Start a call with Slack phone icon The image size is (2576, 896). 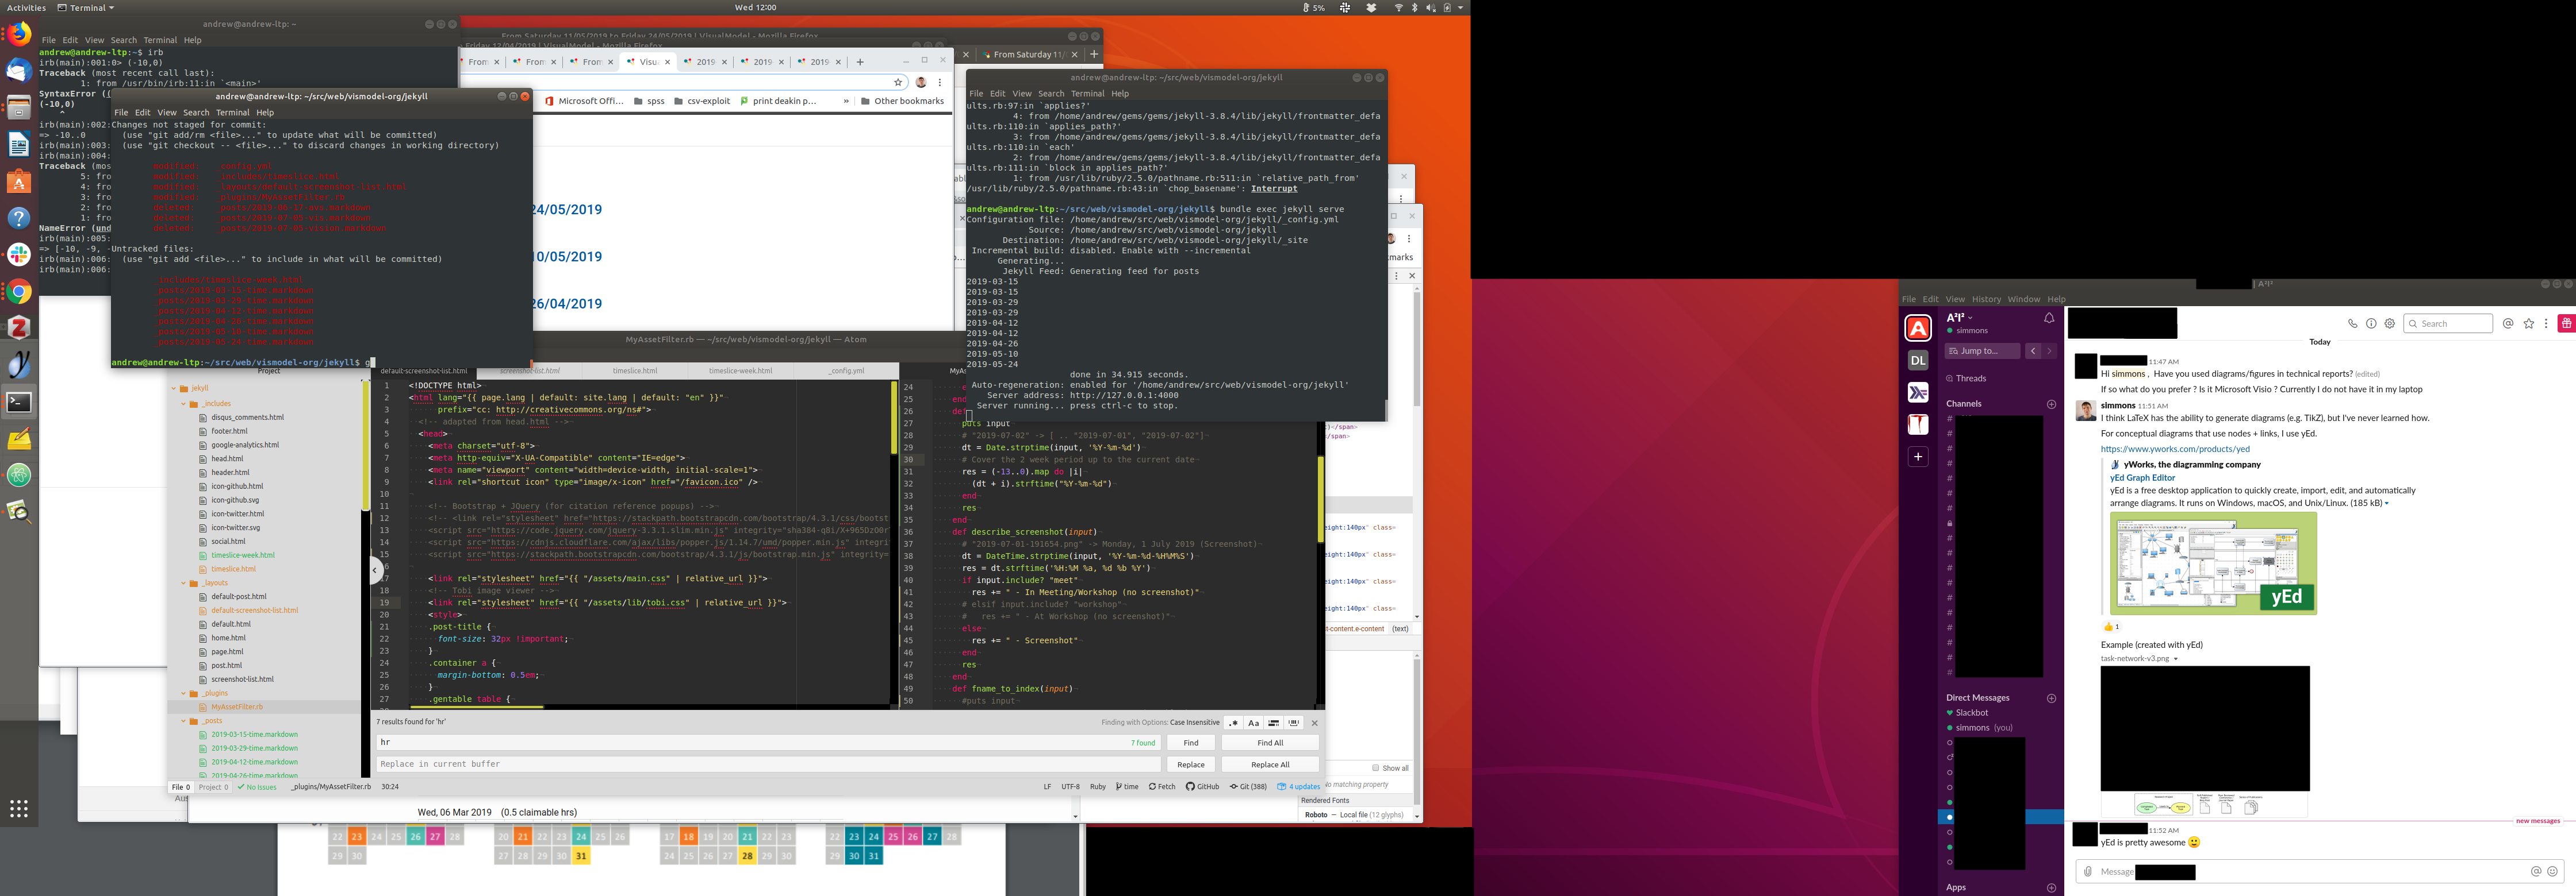[x=2352, y=323]
